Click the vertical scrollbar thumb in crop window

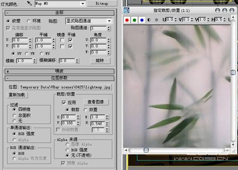(233, 72)
